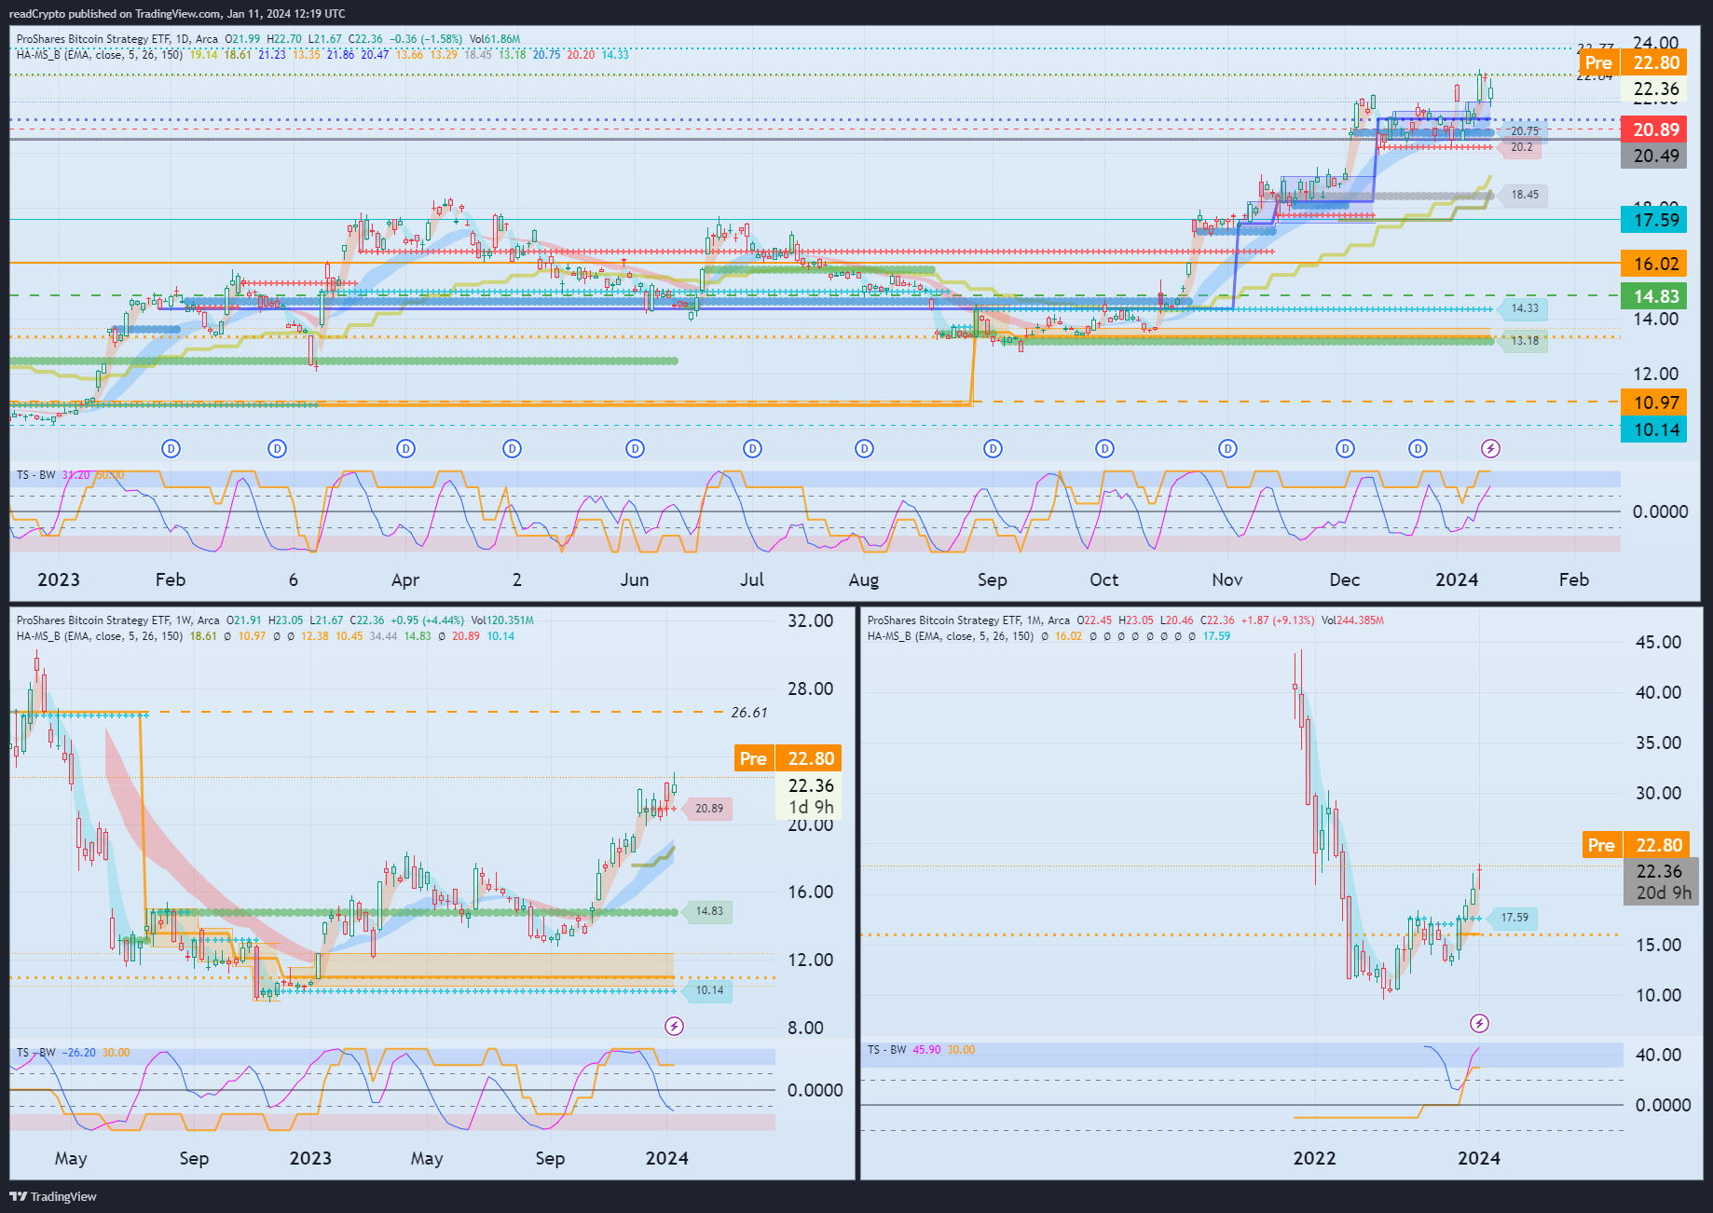Click the 13.18 level tag on daily chart
This screenshot has width=1713, height=1213.
(x=1524, y=341)
